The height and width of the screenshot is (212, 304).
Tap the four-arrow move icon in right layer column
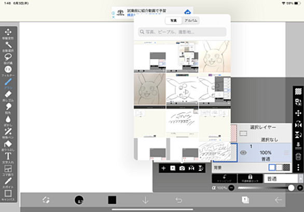coord(298,113)
